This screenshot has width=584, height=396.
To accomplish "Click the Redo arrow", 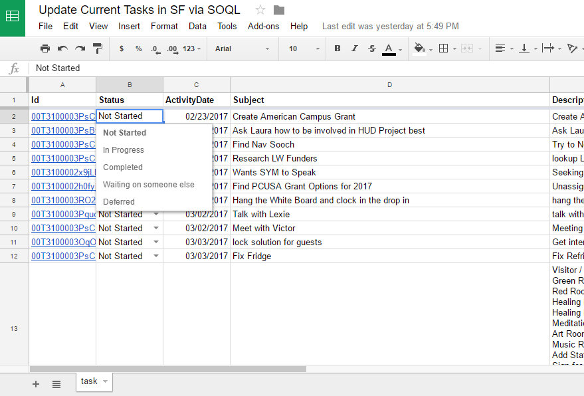I will pyautogui.click(x=80, y=49).
